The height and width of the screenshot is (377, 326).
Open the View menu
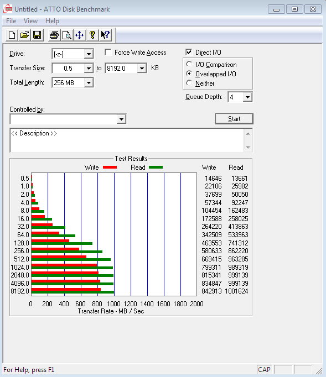(x=30, y=21)
